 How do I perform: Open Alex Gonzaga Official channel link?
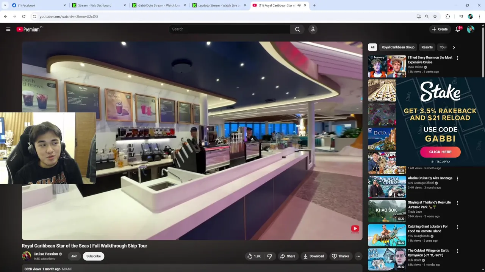pos(421,183)
